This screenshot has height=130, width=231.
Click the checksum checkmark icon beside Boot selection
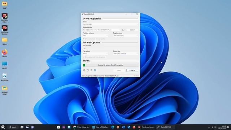[x=123, y=30]
